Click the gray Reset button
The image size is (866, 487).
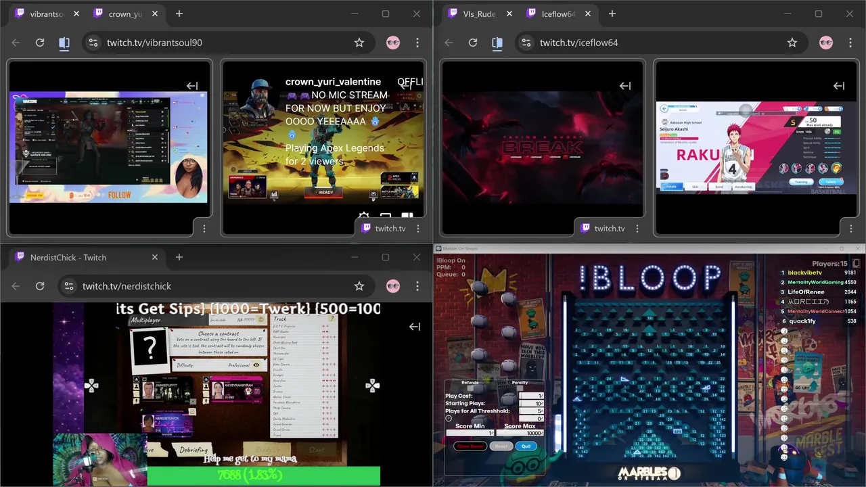(501, 446)
